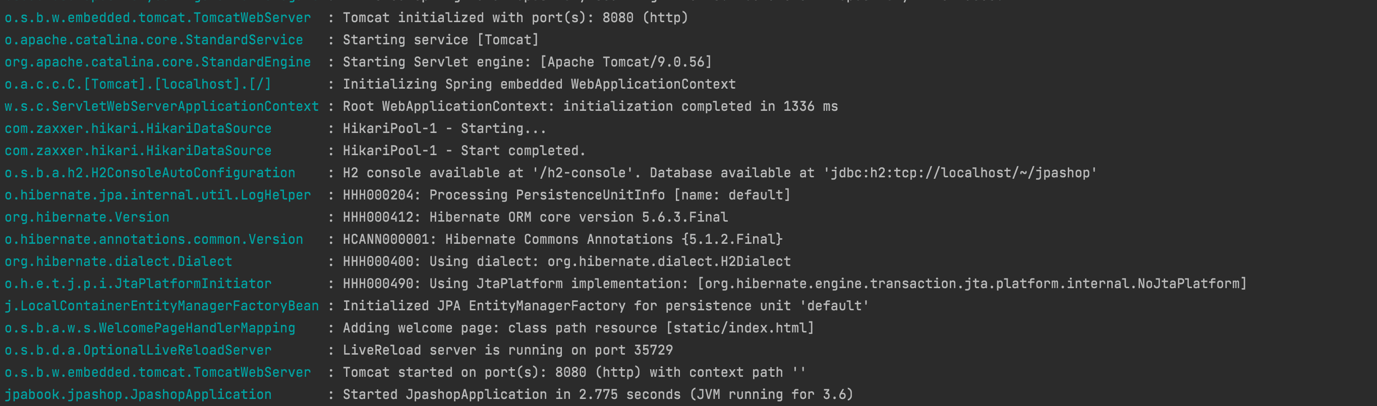The image size is (1377, 406).
Task: Click the 'HHH000490: Using JtaPlatform implementation' message
Action: [x=794, y=283]
